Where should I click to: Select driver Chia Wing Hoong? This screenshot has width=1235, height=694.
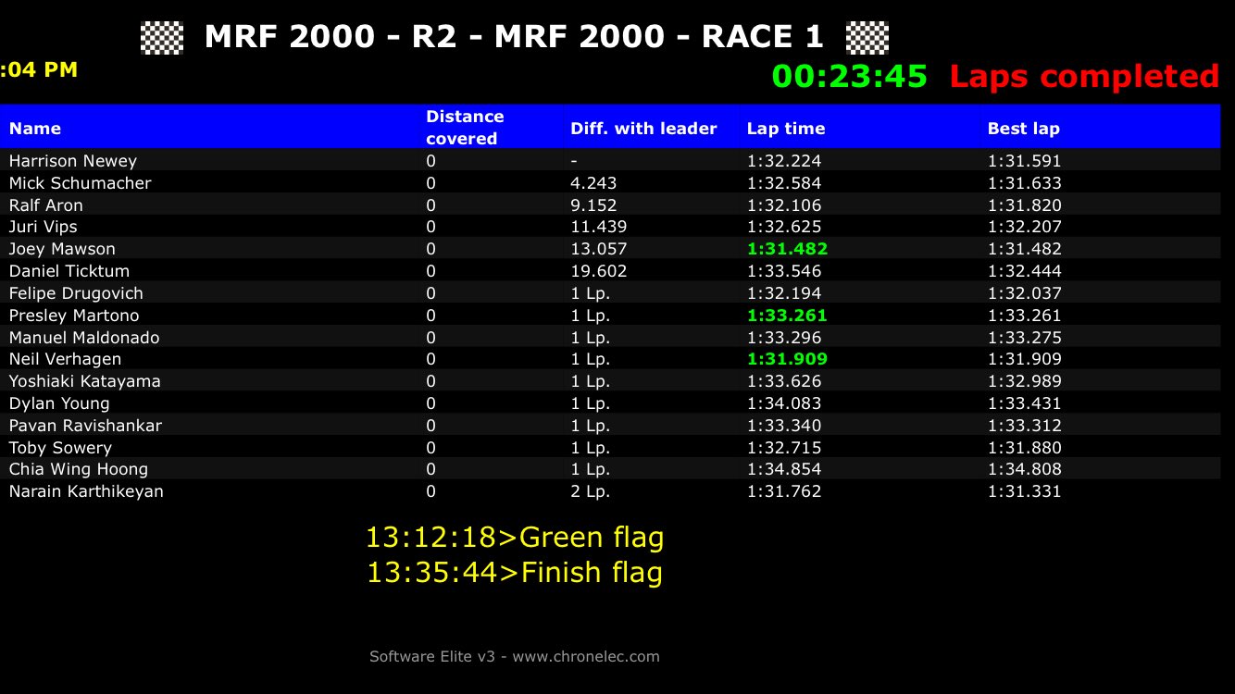coord(79,469)
